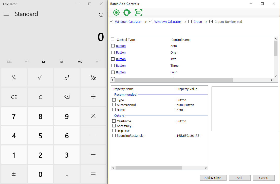Click the Button link in the Three row

121,66
